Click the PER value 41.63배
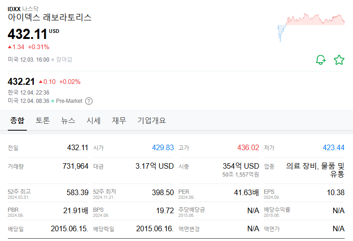 247,192
